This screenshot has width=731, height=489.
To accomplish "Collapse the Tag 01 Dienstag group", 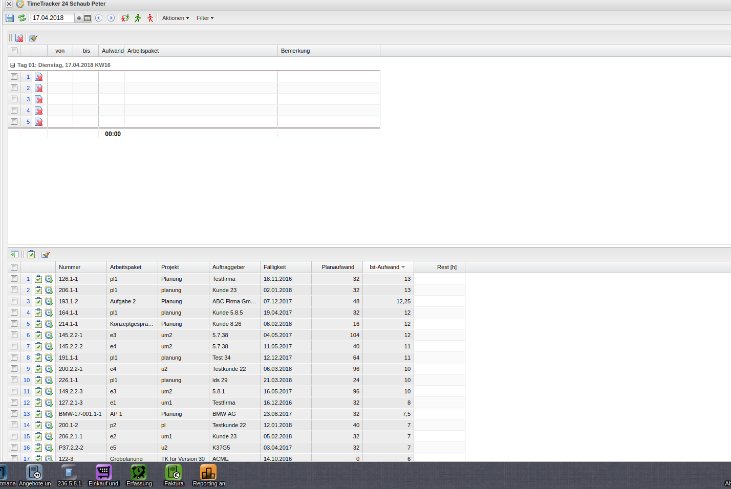I will (x=13, y=65).
